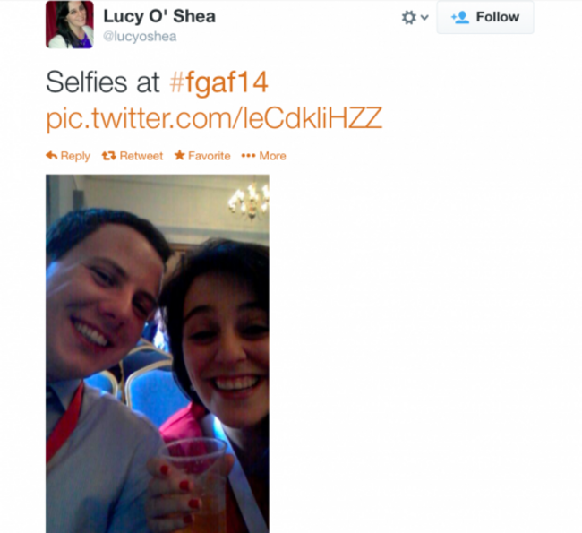Expand the chevron beside the gear
Screen dimensions: 582x533
[x=424, y=17]
